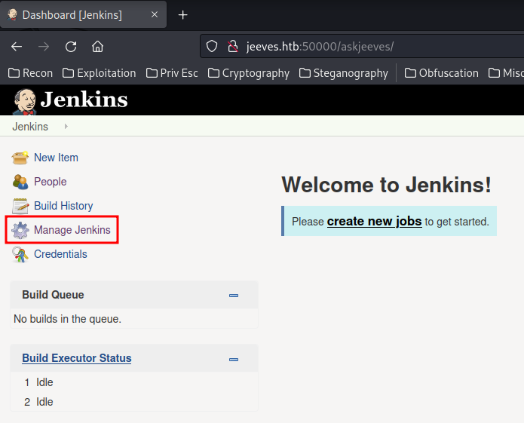
Task: Click the create new jobs link
Action: click(374, 222)
